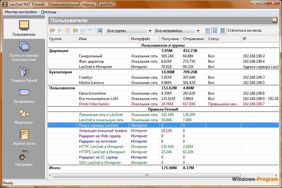This screenshot has height=188, width=282.
Task: Click monitor icon in Пользователи header
Action: 274,20
